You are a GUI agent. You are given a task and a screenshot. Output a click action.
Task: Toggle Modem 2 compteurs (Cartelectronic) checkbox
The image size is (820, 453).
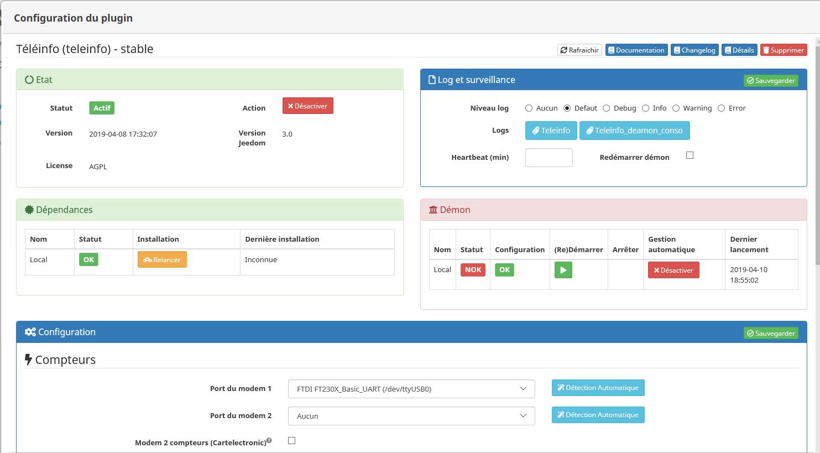pos(291,441)
